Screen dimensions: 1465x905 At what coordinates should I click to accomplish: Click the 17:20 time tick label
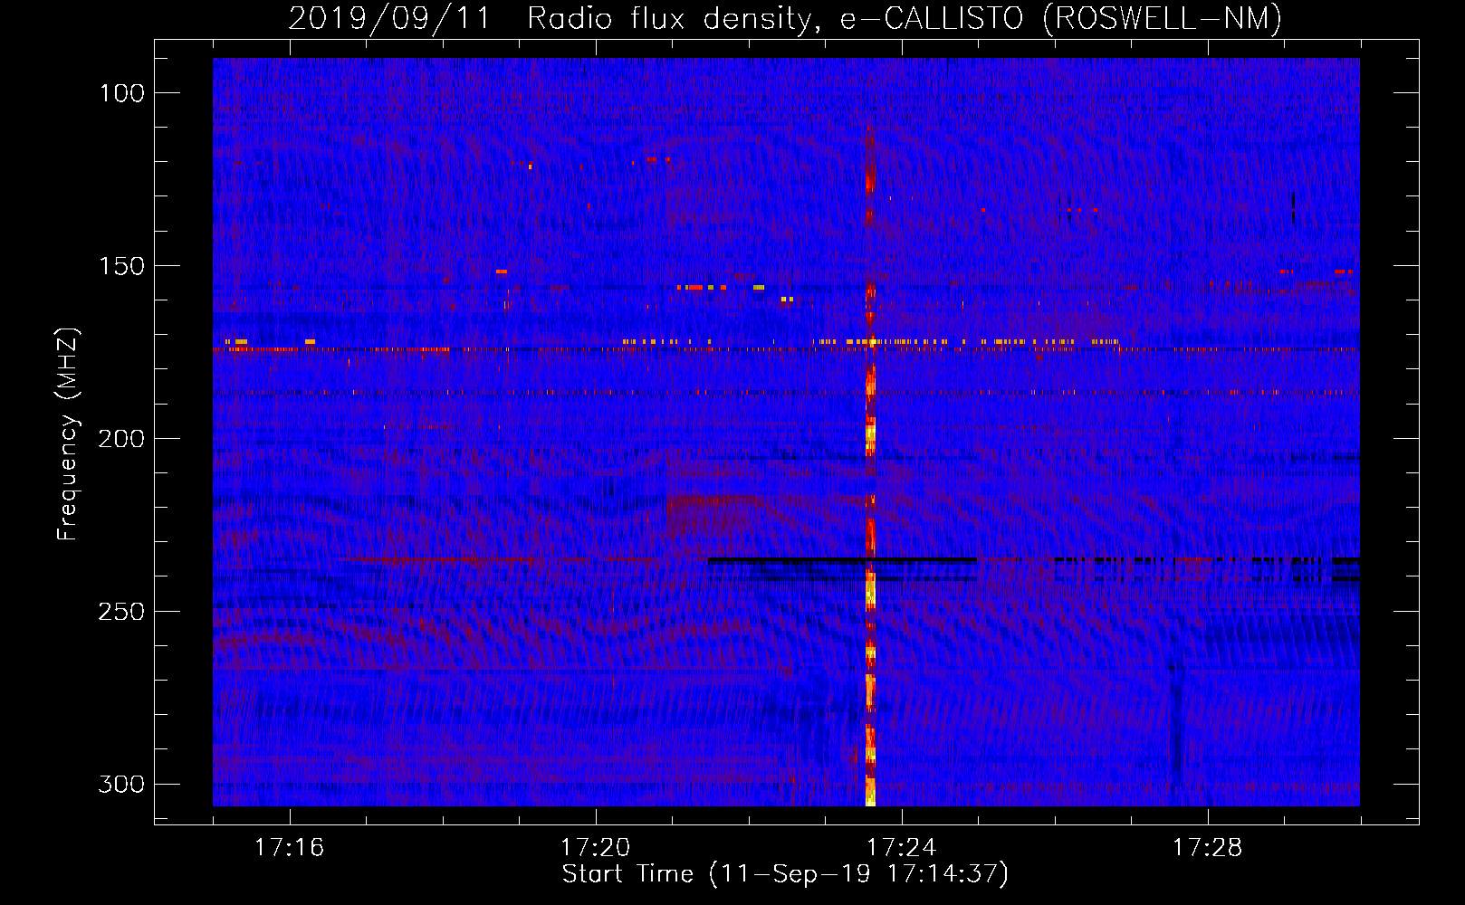[x=595, y=847]
